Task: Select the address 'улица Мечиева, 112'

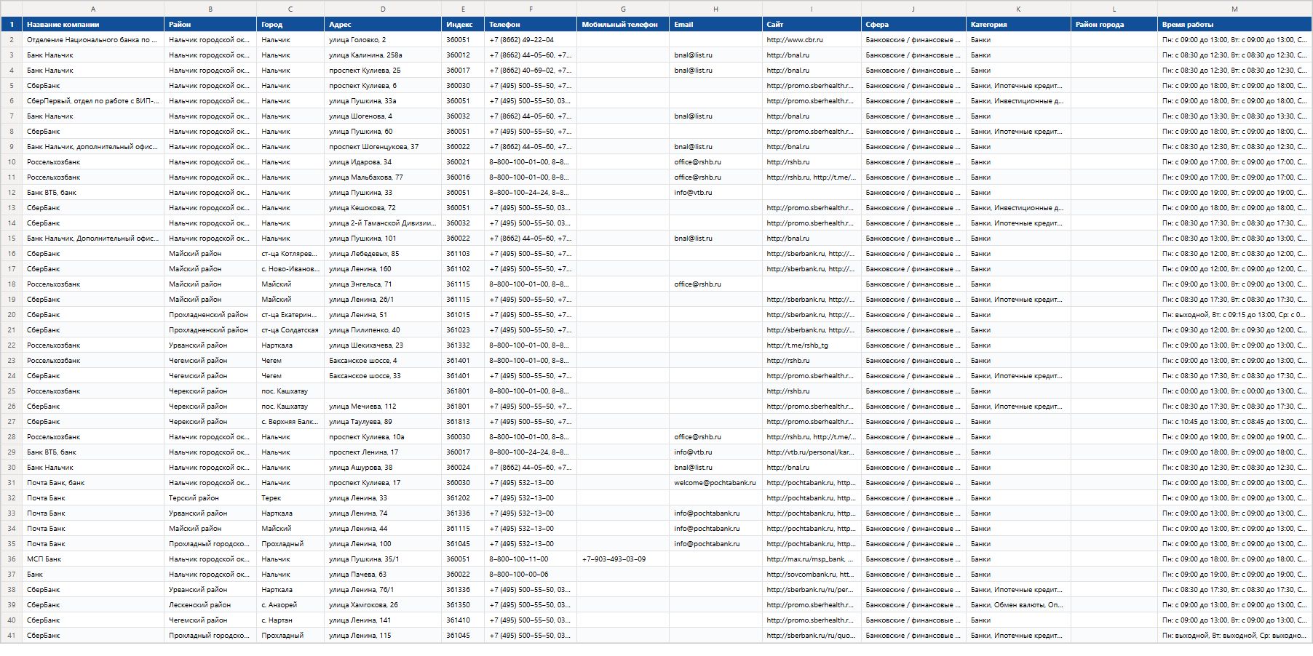Action: pyautogui.click(x=383, y=407)
